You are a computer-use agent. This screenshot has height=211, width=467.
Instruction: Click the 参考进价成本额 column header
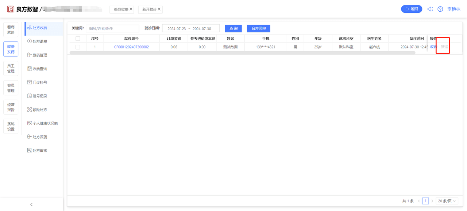(x=202, y=38)
